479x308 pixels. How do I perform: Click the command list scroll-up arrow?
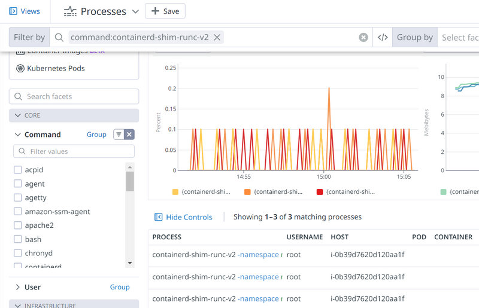130,167
